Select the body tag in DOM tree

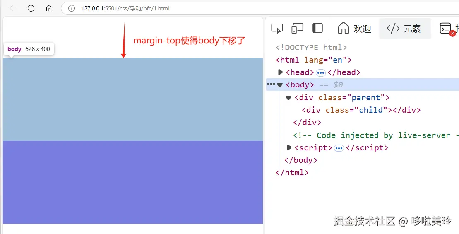pyautogui.click(x=300, y=84)
